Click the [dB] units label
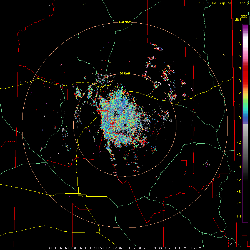 tap(237, 19)
